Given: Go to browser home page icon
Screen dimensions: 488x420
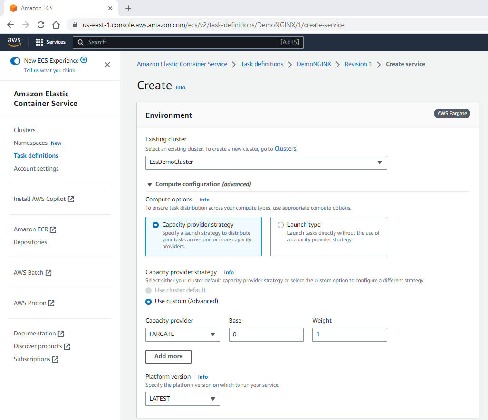Looking at the screenshot, I should click(56, 25).
